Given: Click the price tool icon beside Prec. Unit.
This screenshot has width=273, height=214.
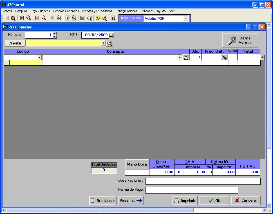Looking at the screenshot, I should click(224, 57).
